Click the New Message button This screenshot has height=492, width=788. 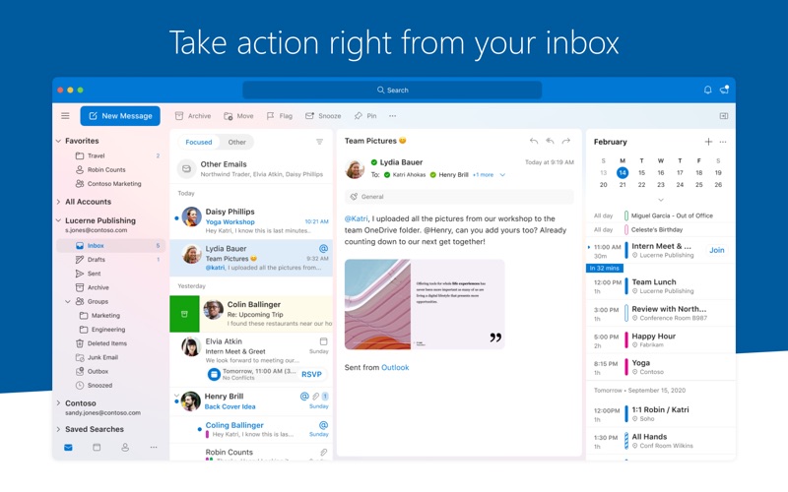pos(120,116)
